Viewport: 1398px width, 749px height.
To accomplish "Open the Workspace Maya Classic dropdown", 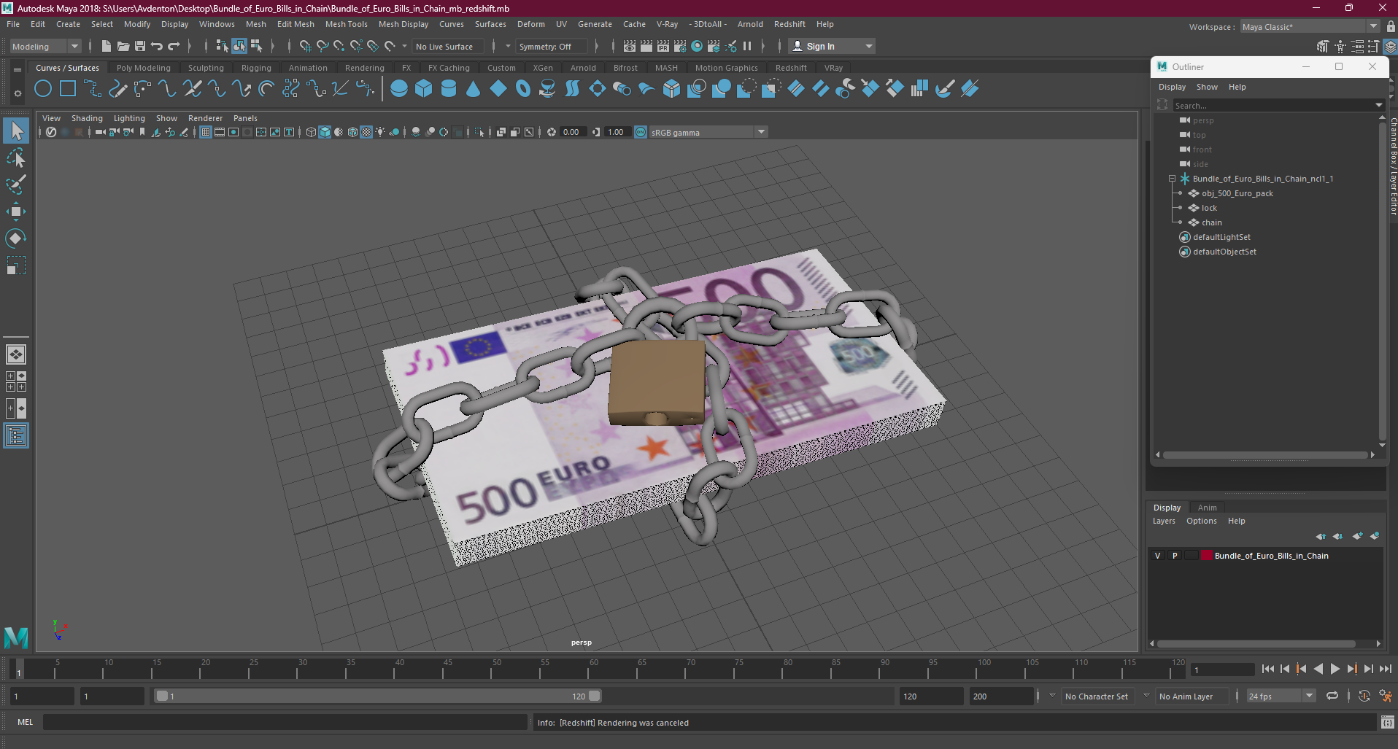I will pos(1310,27).
